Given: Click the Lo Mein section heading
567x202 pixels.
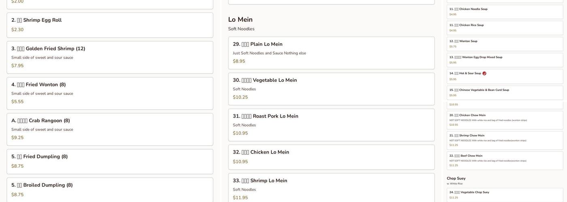Looking at the screenshot, I should 240,19.
